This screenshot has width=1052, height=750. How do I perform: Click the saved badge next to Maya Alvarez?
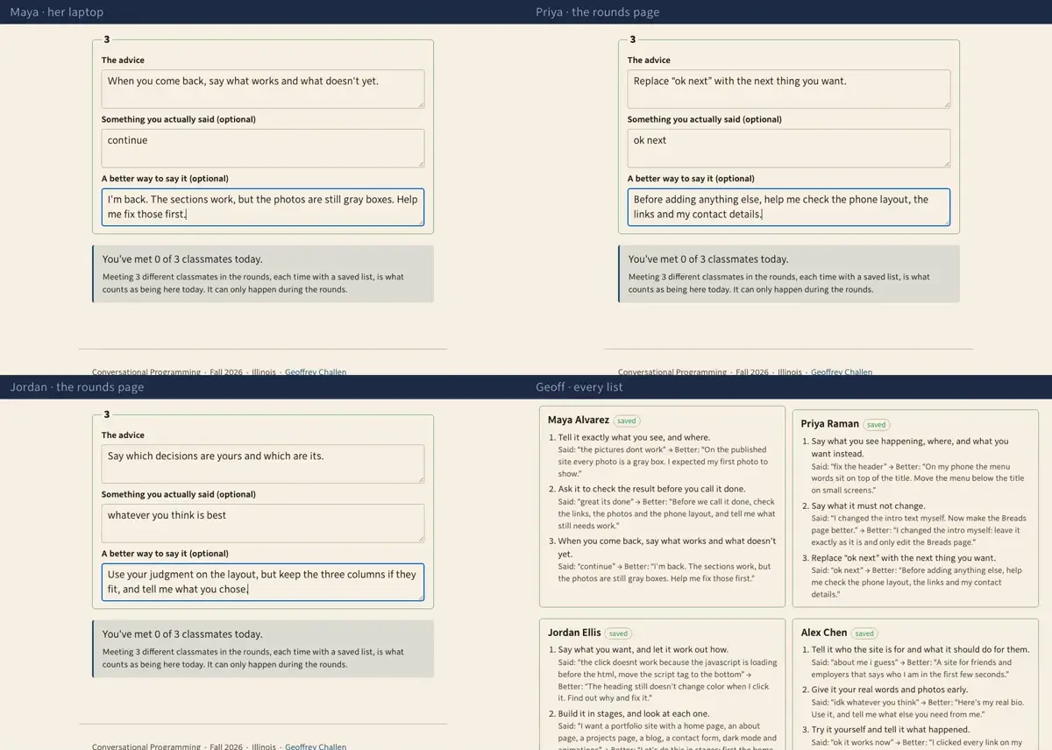(627, 421)
